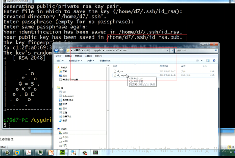This screenshot has height=158, width=235.
Task: Open Recent Places in the sidebar
Action: (68, 80)
